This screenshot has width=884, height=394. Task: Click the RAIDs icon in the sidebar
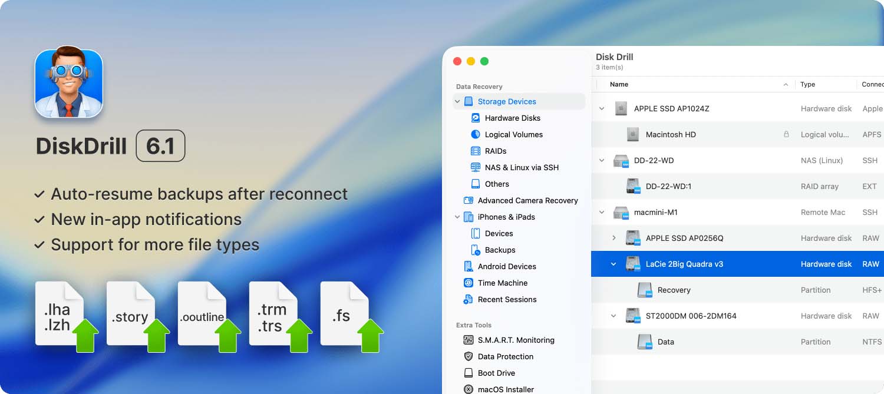[x=476, y=151]
